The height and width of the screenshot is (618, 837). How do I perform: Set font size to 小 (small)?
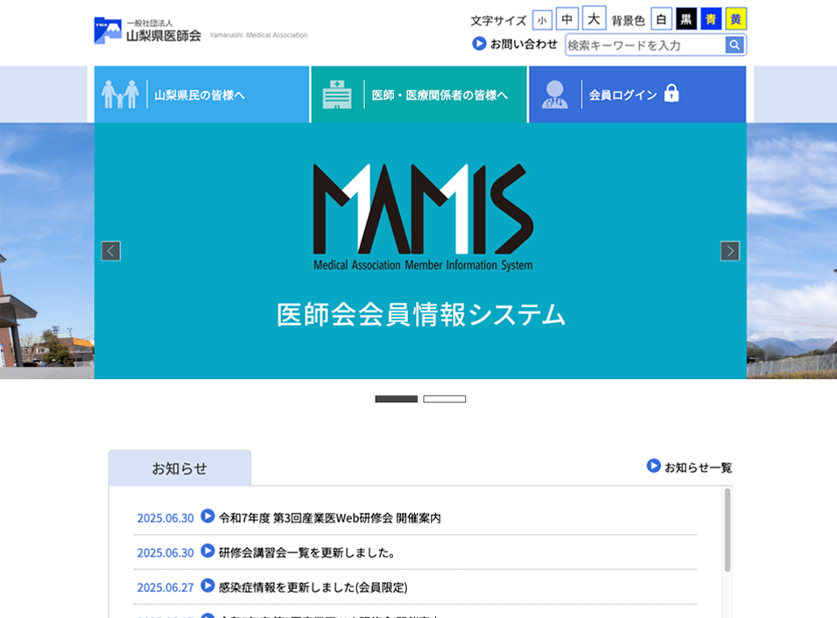click(542, 20)
